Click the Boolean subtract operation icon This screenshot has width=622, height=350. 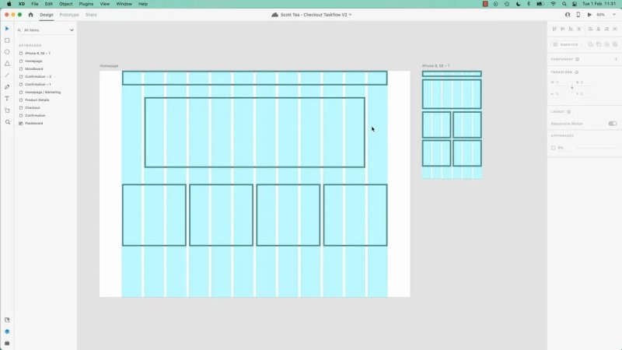pos(599,44)
